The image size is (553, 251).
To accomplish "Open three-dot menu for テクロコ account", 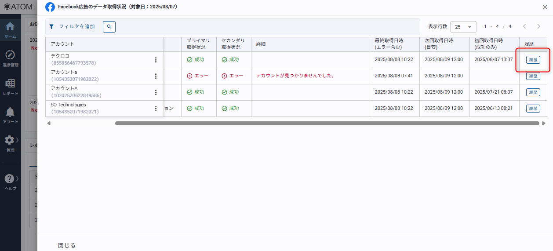I will [x=156, y=60].
